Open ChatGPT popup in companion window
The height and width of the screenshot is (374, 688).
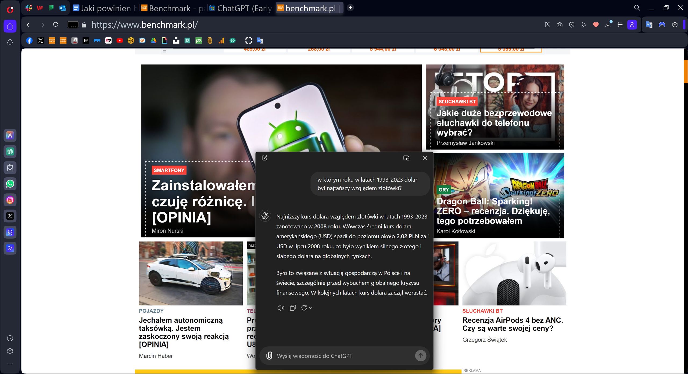[406, 158]
